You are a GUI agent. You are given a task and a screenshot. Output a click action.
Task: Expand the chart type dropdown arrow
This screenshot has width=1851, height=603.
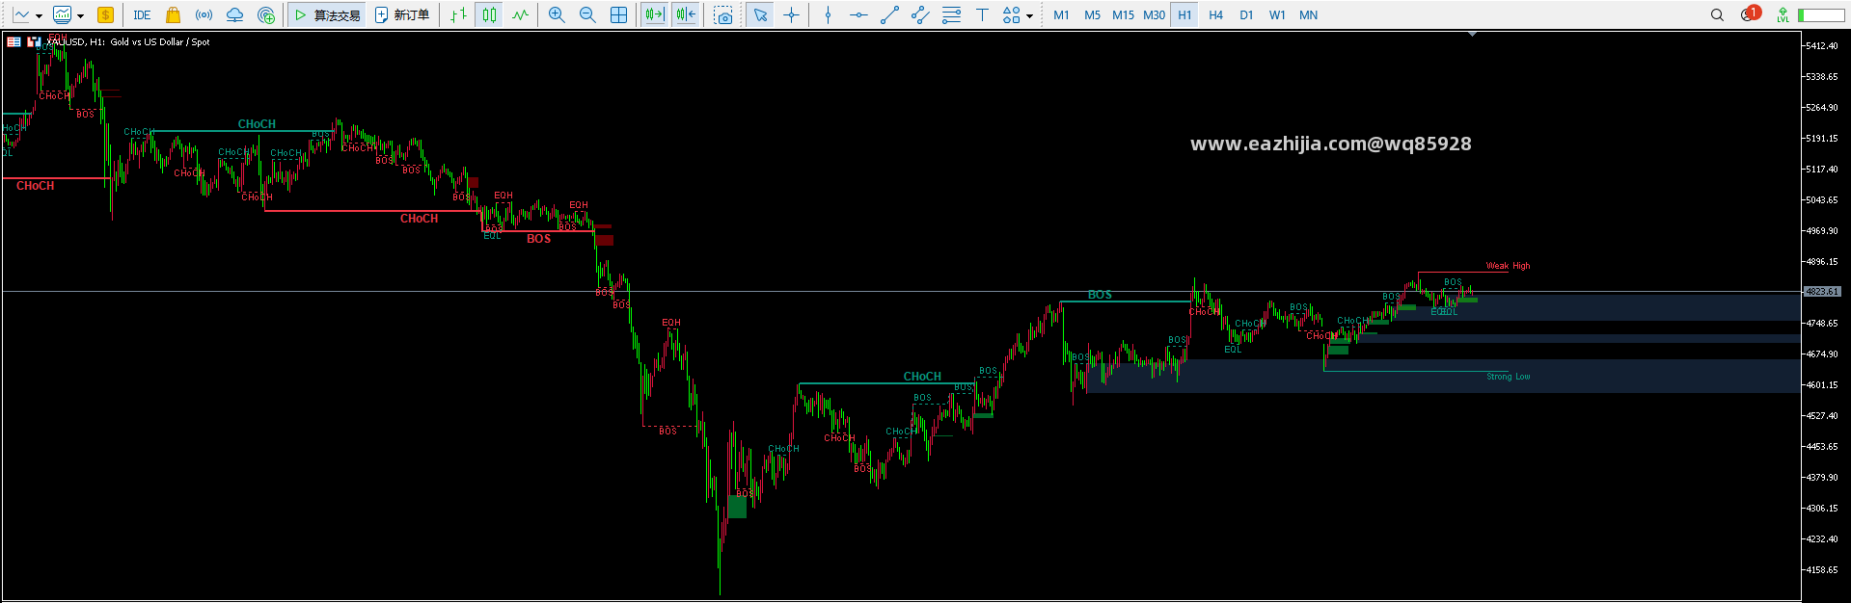click(x=39, y=15)
